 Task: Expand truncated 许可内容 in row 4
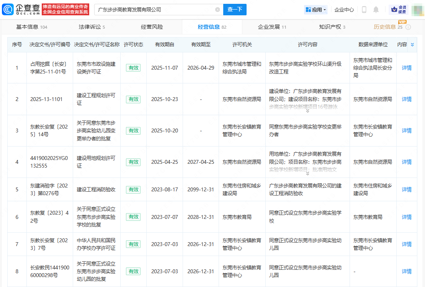307,173
